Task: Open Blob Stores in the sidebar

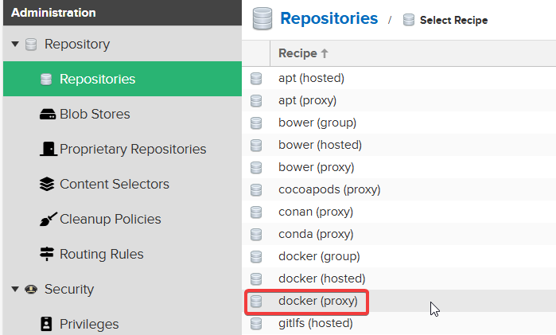Action: tap(95, 115)
